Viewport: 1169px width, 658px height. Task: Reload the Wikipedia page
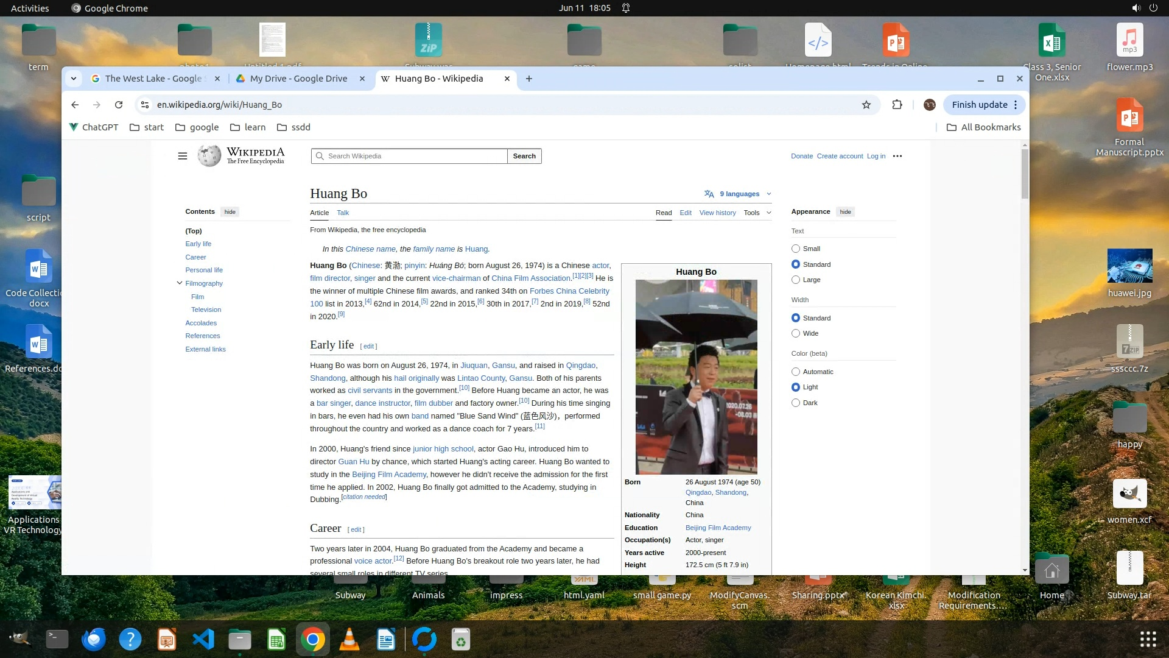(x=119, y=105)
